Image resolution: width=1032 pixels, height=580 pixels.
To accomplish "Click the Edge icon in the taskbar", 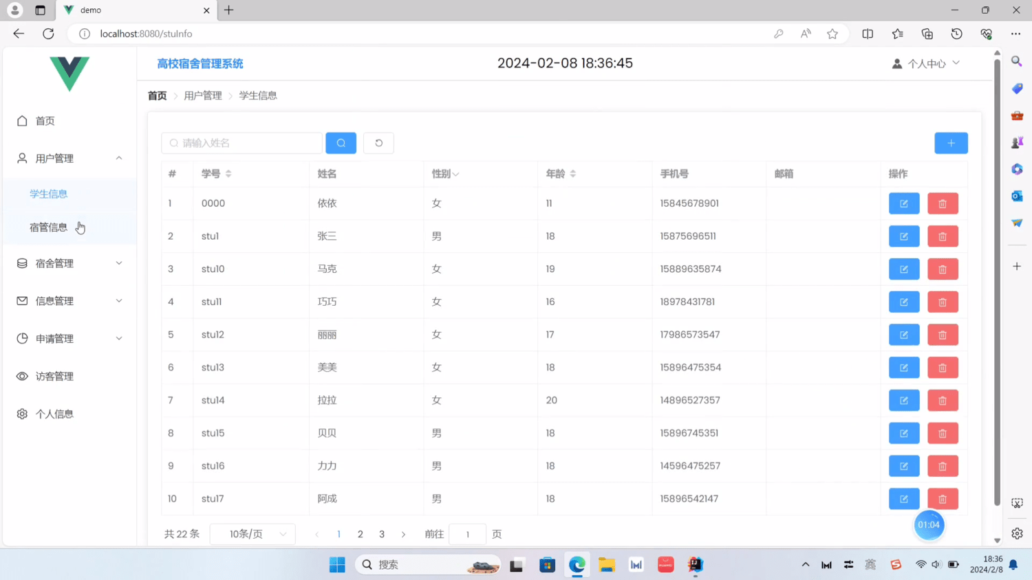I will pyautogui.click(x=577, y=564).
